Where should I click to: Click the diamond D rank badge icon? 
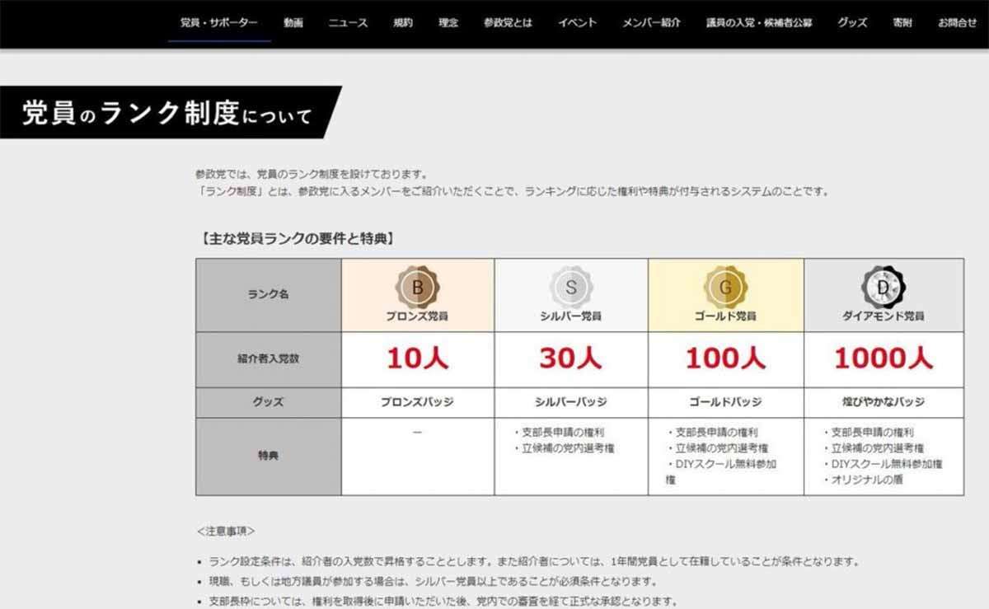click(x=884, y=288)
